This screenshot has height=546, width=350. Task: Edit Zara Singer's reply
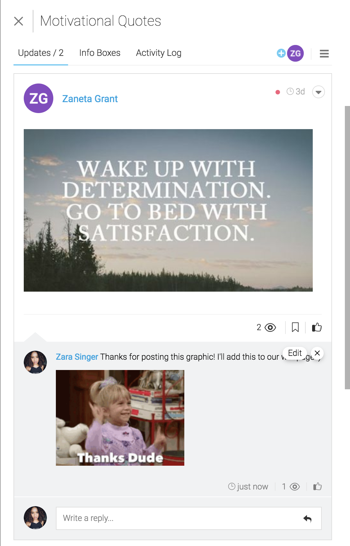295,353
